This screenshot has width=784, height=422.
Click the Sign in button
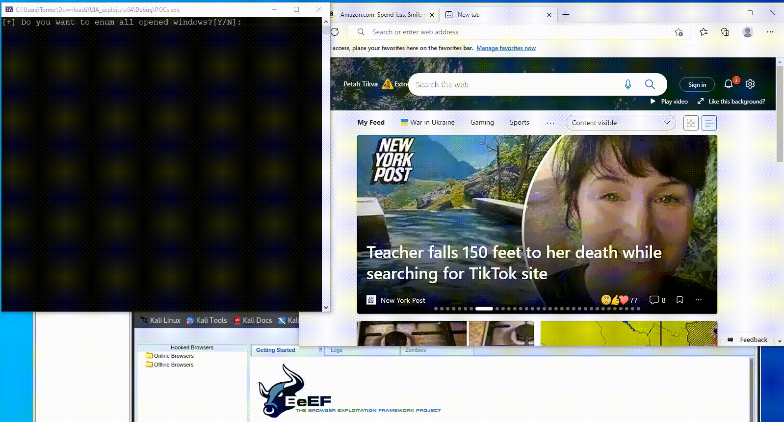point(697,85)
